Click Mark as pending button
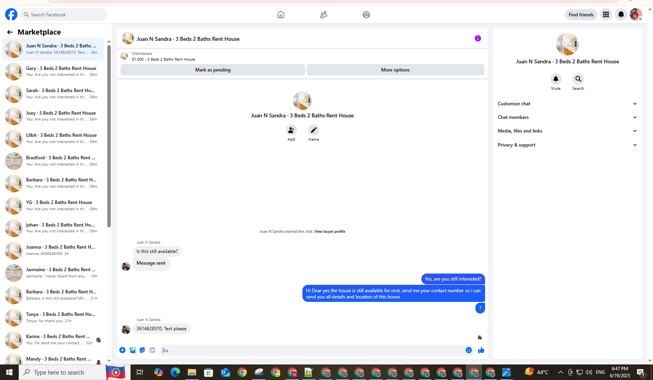The image size is (653, 380). click(x=213, y=70)
